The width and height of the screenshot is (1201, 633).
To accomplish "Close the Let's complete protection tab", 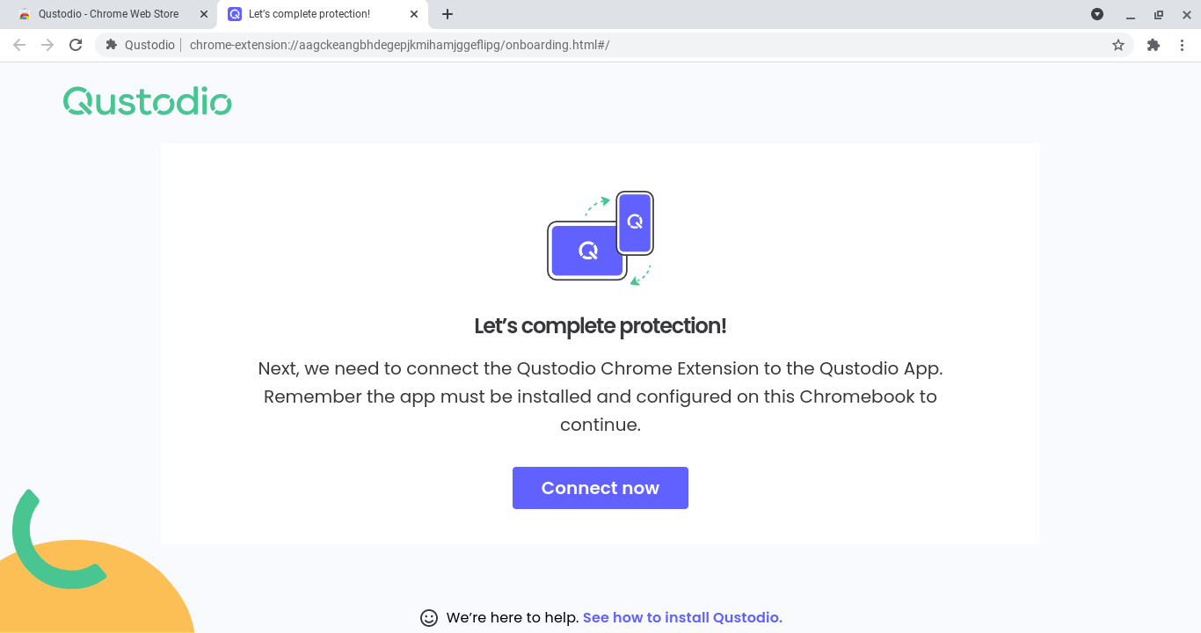I will pos(413,14).
